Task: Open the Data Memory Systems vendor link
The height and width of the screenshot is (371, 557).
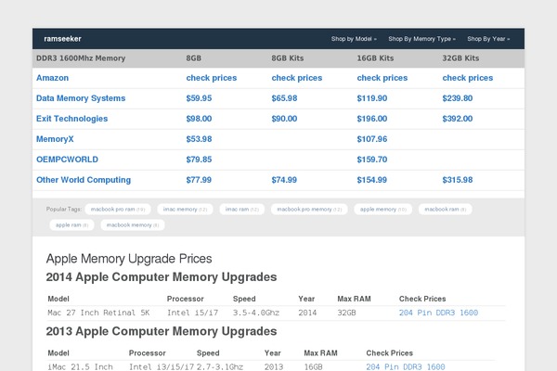Action: tap(80, 98)
